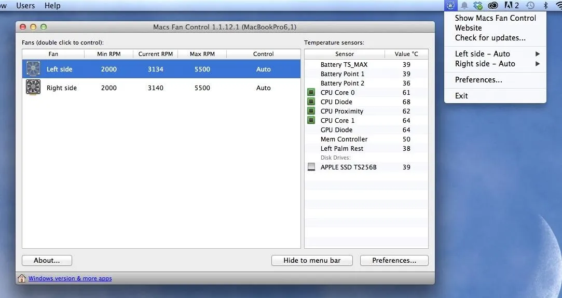Screen dimensions: 562x298
Task: Expand Right side - Auto submenu arrow
Action: (537, 64)
